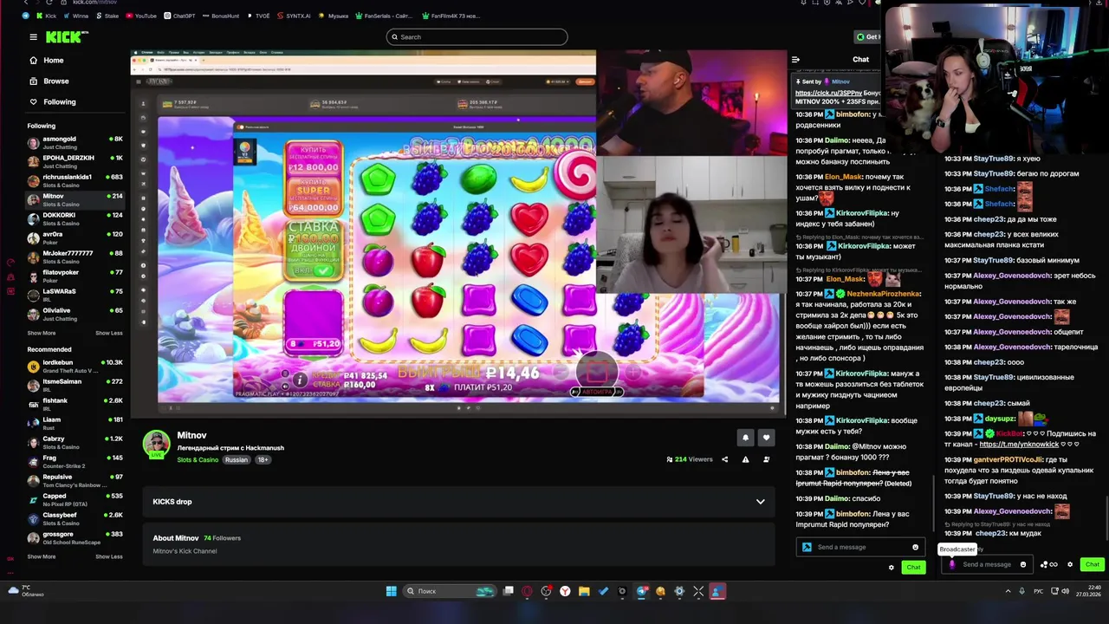This screenshot has height=624, width=1109.
Task: Click the green Chat button in left chat
Action: point(913,568)
